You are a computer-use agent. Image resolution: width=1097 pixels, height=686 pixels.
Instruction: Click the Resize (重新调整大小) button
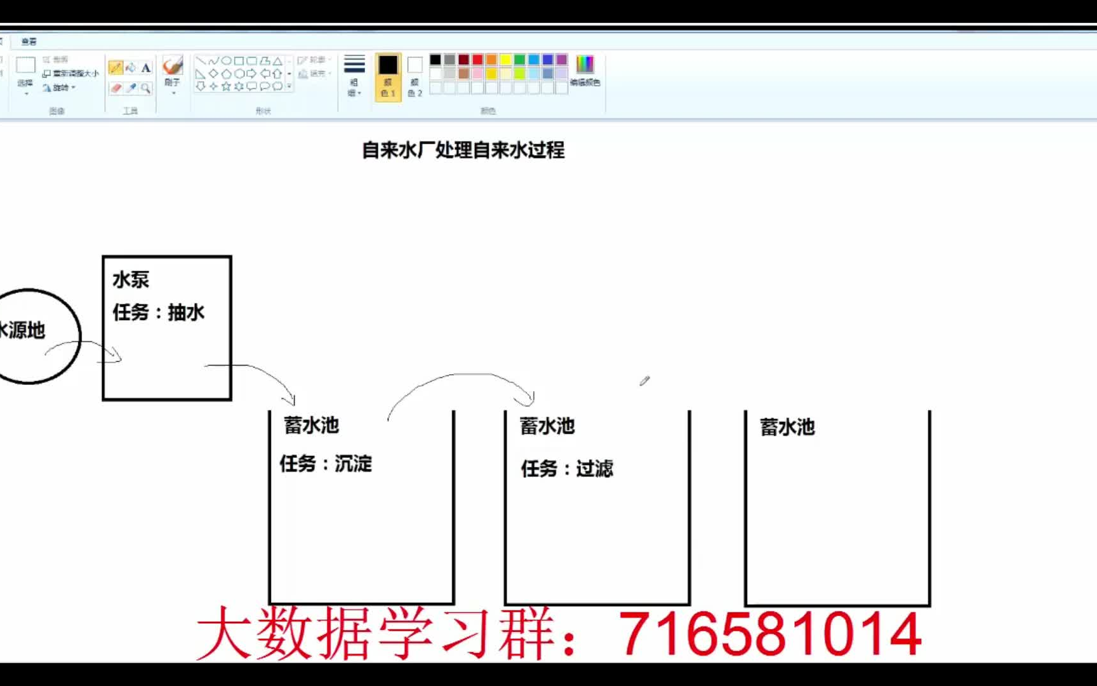coord(70,74)
